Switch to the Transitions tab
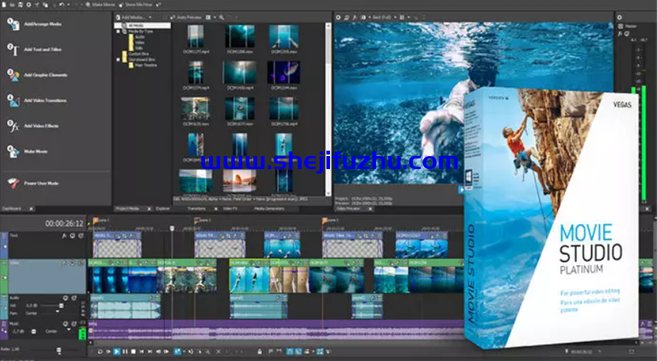This screenshot has height=361, width=657. [x=196, y=208]
